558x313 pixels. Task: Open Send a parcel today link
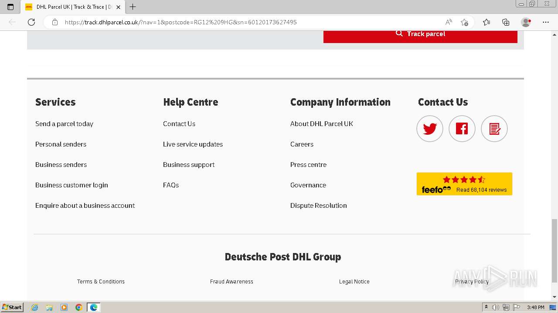(x=64, y=124)
